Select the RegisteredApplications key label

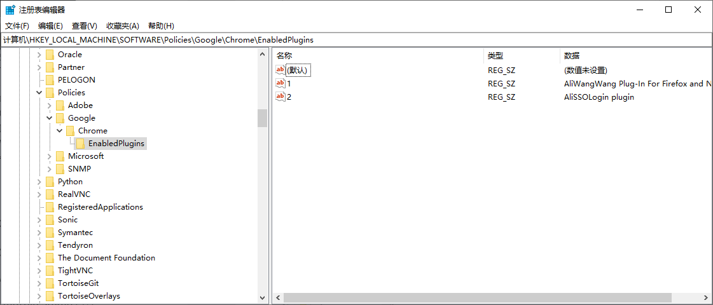[100, 207]
